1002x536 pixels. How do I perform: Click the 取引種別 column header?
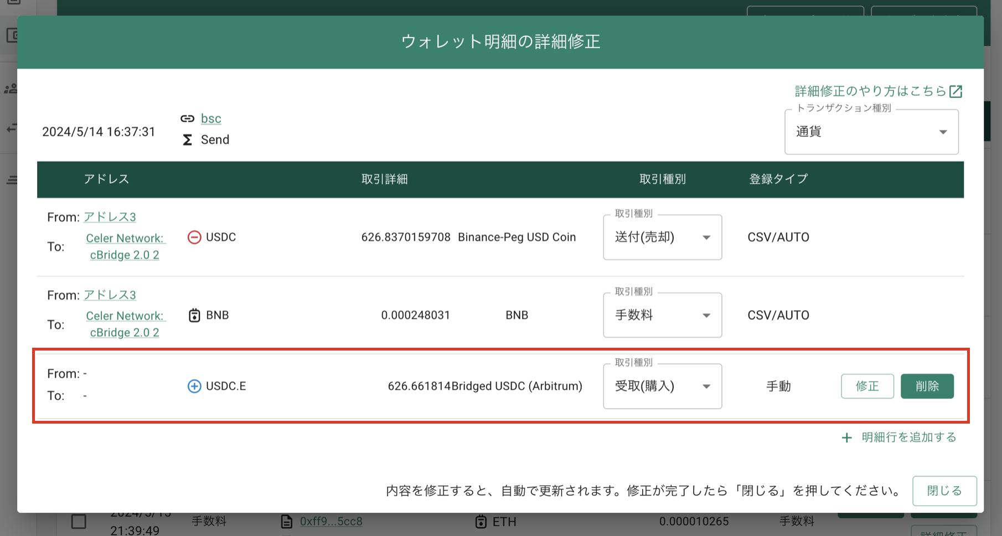point(663,179)
